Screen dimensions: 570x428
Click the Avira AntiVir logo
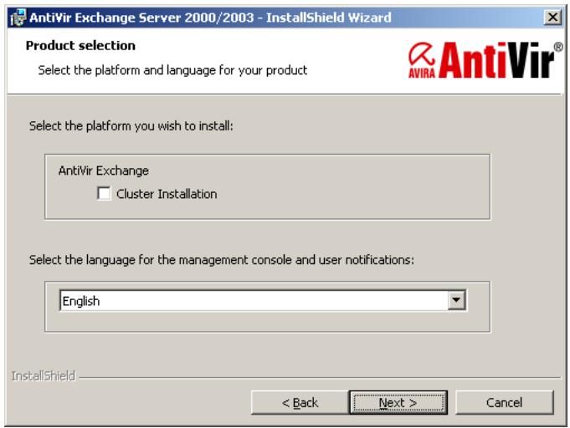485,60
